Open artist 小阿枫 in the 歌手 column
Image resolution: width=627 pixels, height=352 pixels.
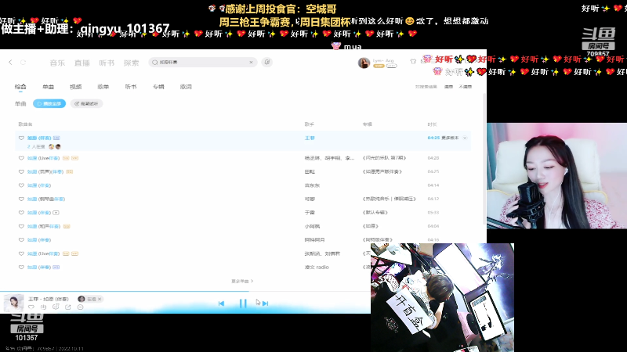click(x=312, y=226)
